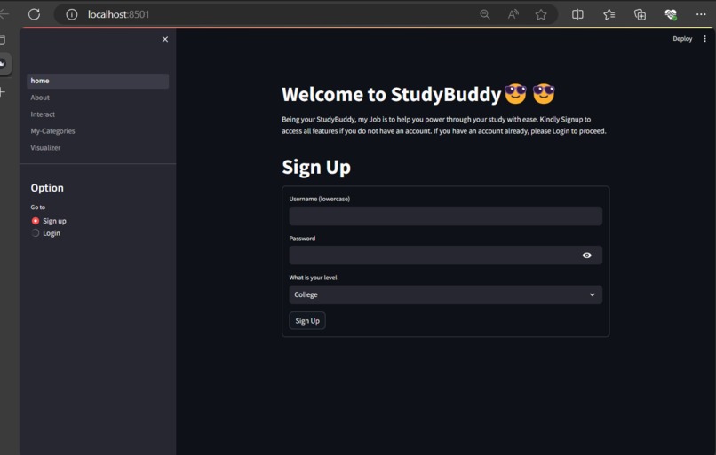This screenshot has width=716, height=455.
Task: Open the Visualizer page
Action: point(98,148)
